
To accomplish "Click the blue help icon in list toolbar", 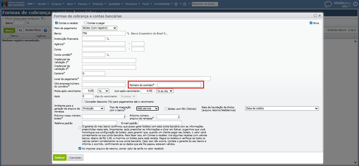I will pos(45,30).
